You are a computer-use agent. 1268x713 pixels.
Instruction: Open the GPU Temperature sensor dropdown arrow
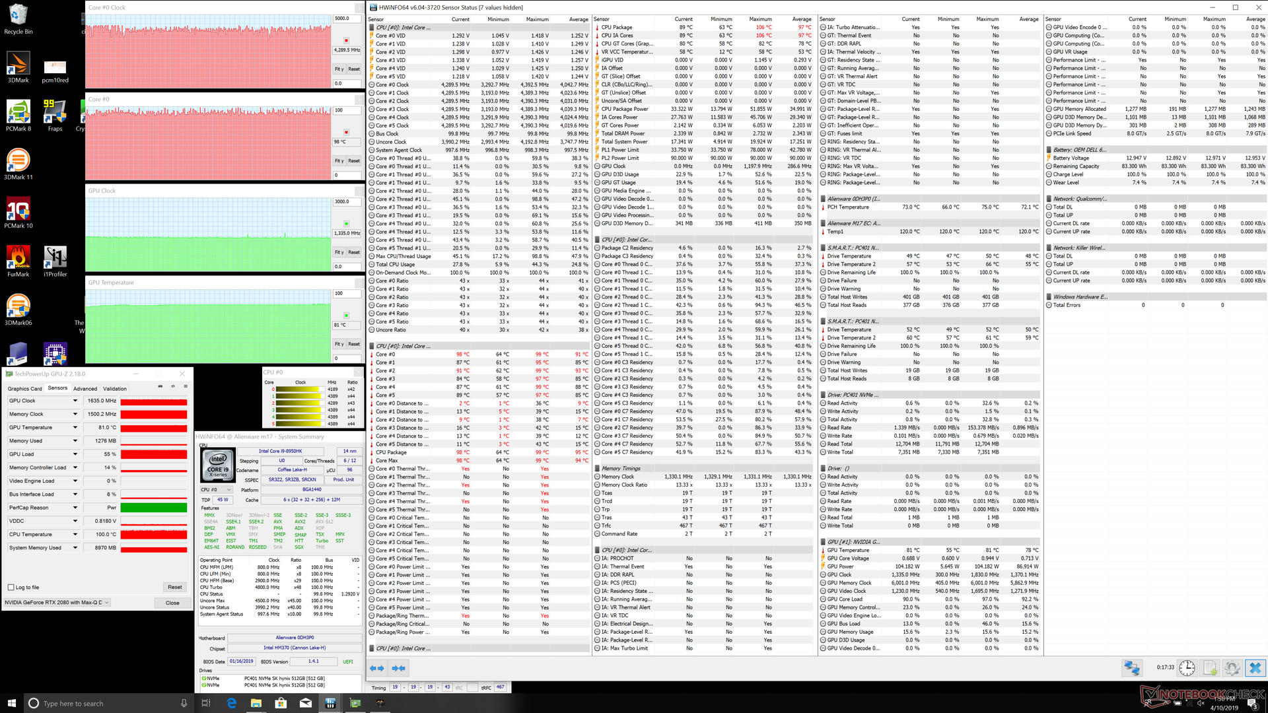[75, 428]
